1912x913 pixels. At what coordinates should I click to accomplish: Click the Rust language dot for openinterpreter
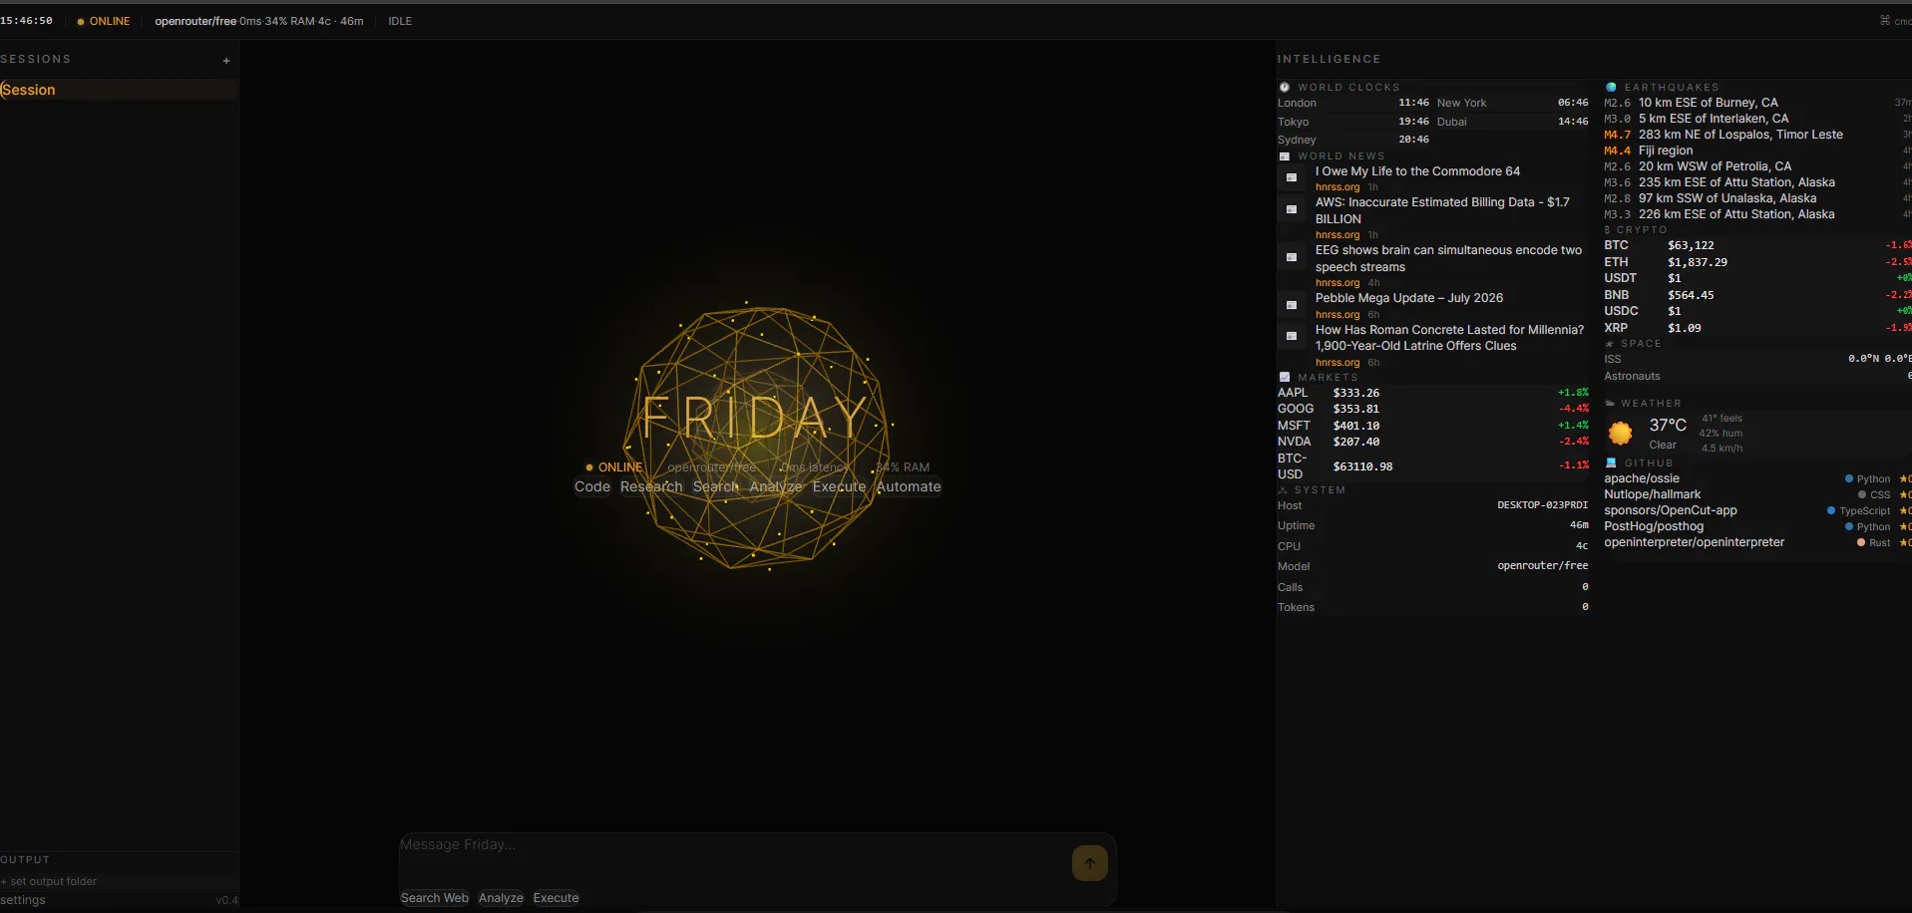pyautogui.click(x=1861, y=543)
